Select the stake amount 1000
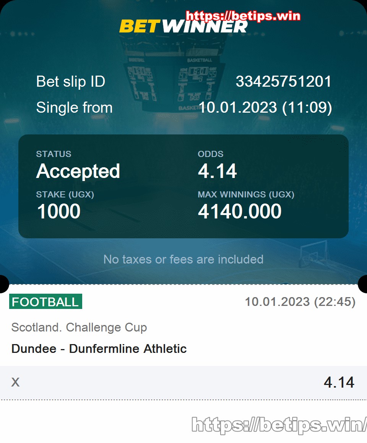The height and width of the screenshot is (443, 367). click(59, 211)
